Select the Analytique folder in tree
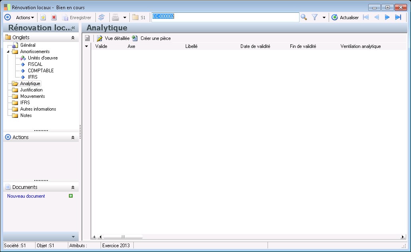Screen dimensions: 411x252 (x=30, y=83)
